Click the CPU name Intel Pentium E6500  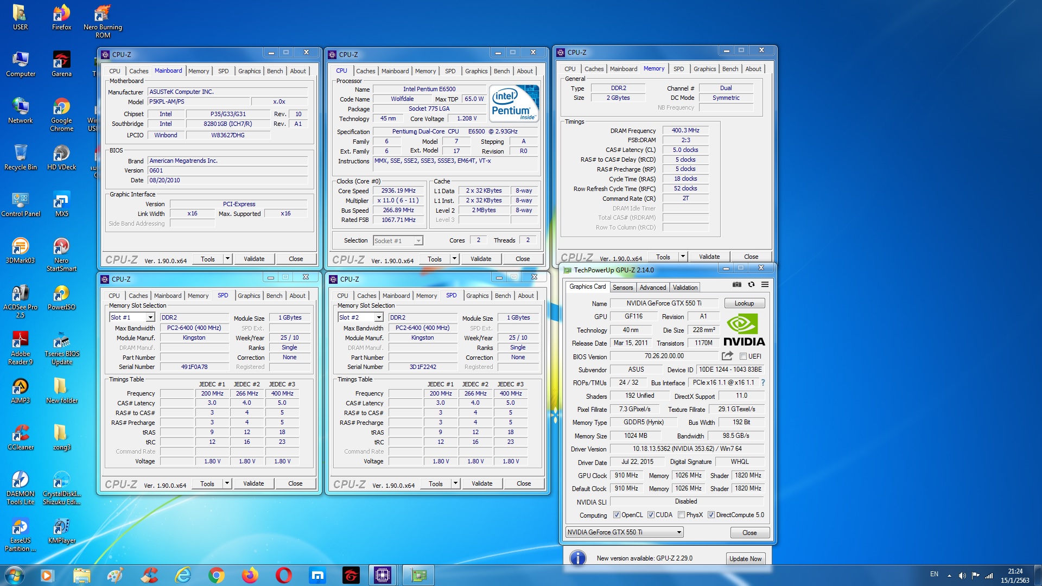429,89
